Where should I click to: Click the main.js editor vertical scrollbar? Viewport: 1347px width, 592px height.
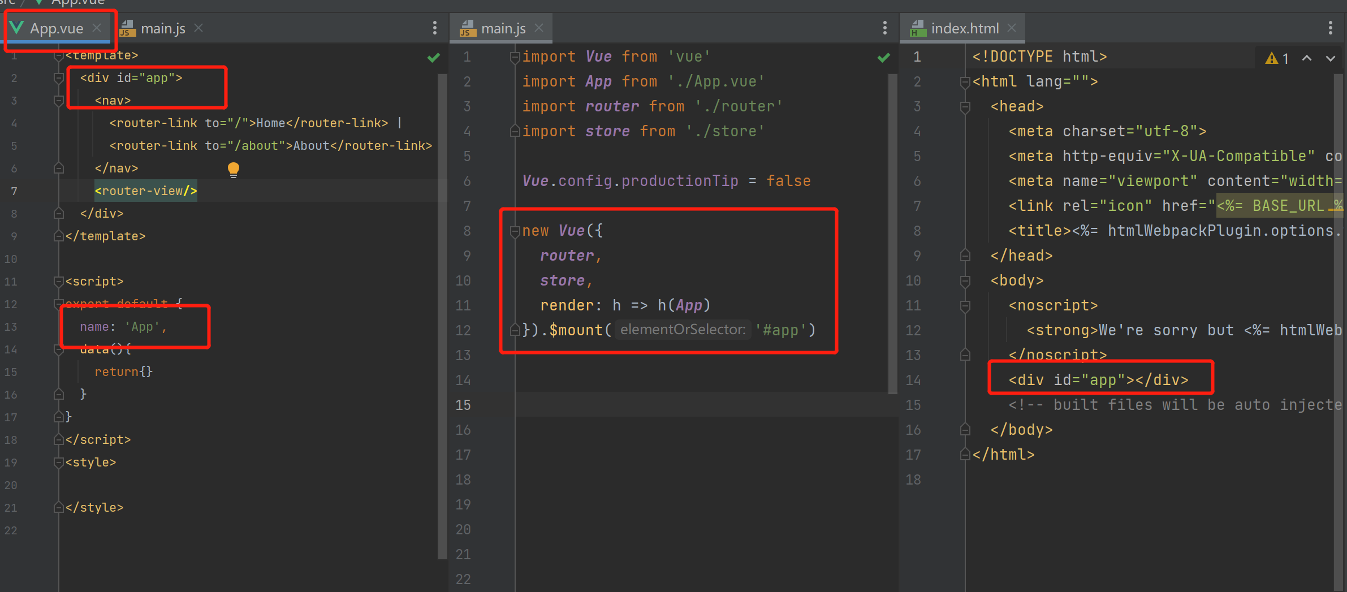[x=893, y=234]
